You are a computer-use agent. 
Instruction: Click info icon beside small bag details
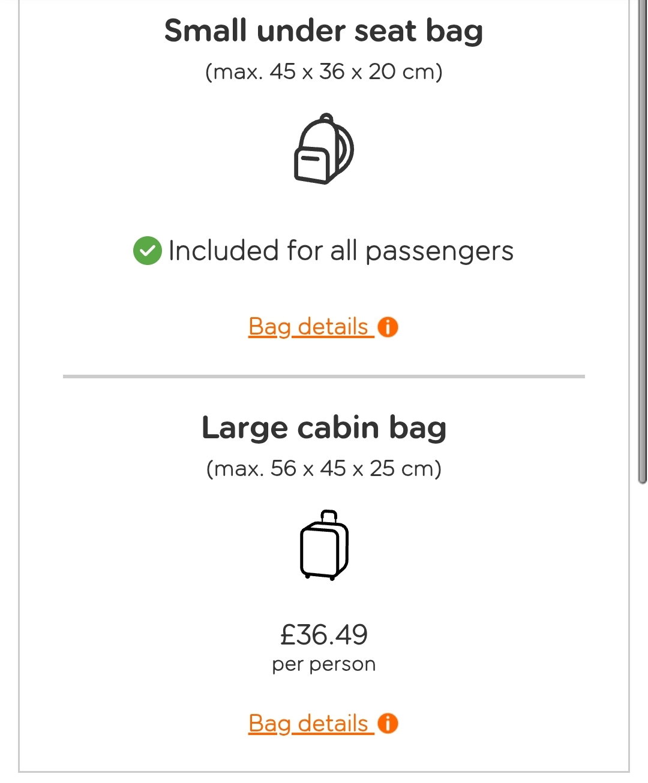click(388, 327)
